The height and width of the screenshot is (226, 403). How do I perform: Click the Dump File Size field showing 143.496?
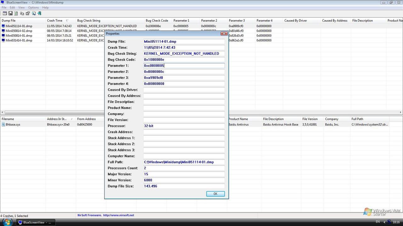[184, 186]
